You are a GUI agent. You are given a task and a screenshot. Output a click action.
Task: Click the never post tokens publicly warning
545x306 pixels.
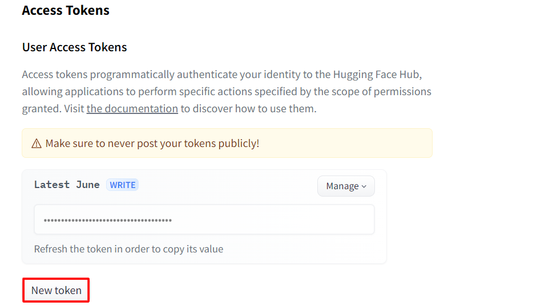[152, 143]
